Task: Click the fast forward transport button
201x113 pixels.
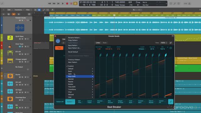Action: (54, 3)
